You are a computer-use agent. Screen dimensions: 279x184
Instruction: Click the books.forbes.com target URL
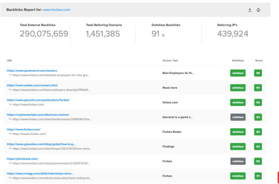coord(29,134)
